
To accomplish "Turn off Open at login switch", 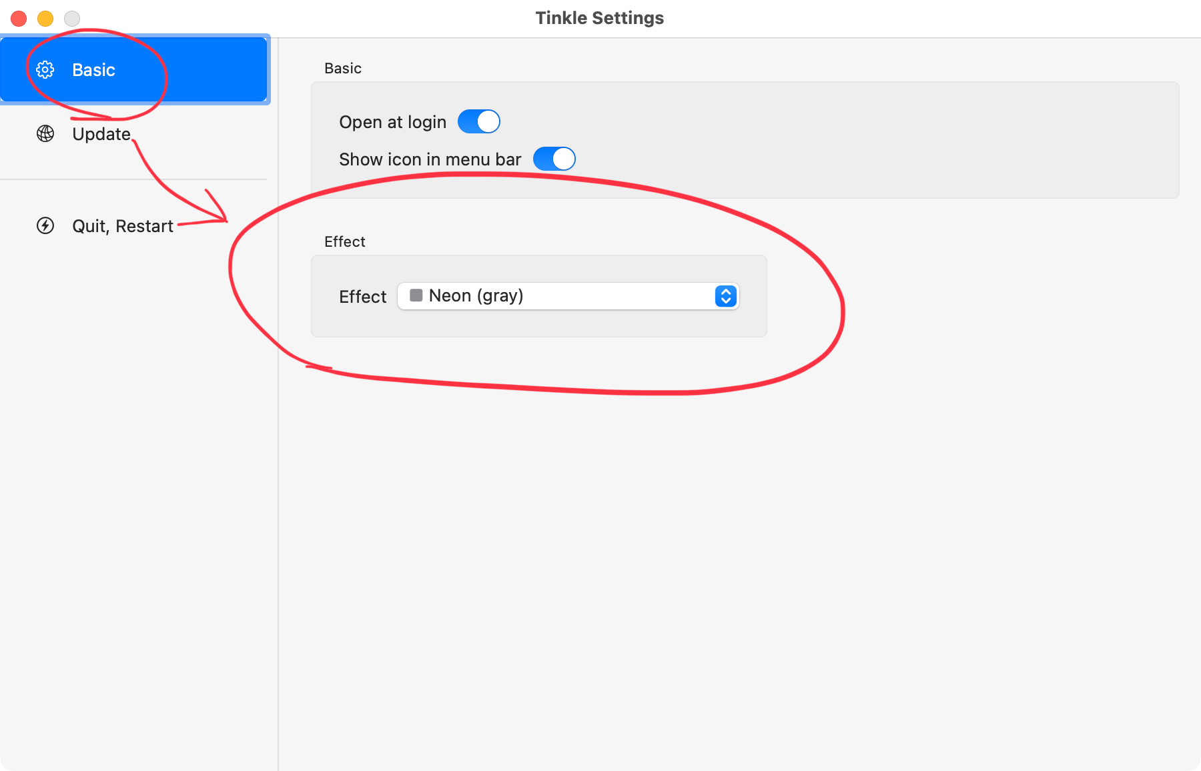I will point(478,122).
